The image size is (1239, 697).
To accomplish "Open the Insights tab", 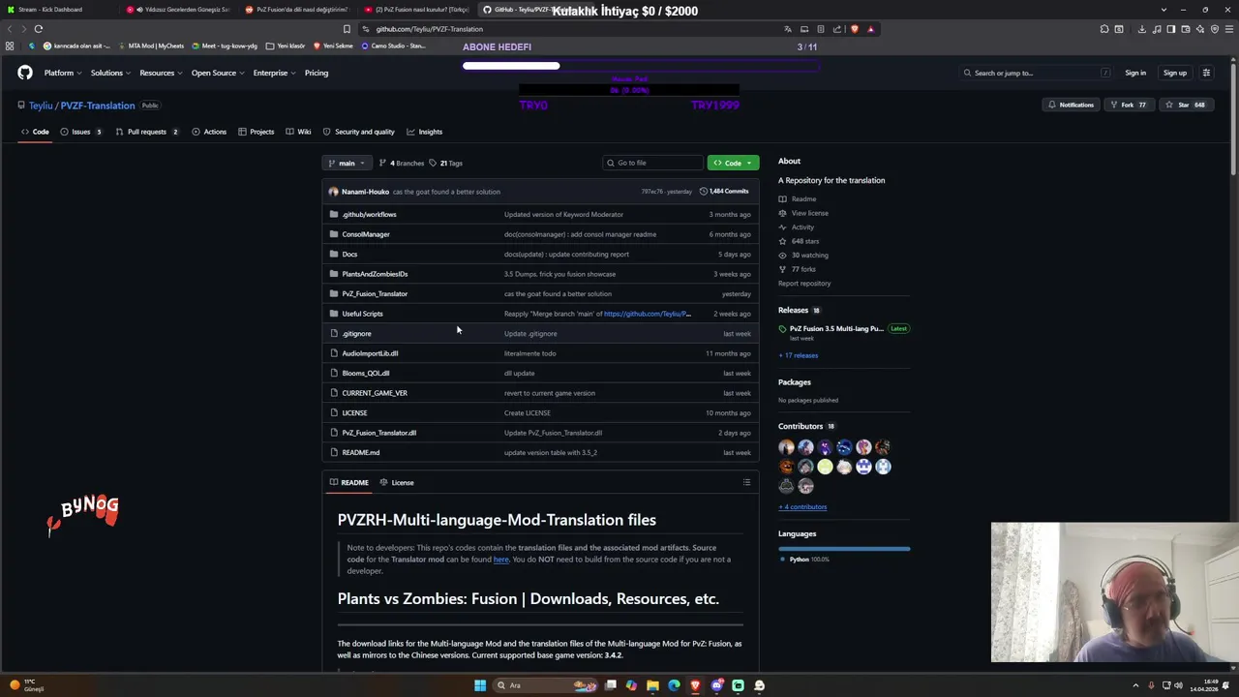I will click(425, 132).
